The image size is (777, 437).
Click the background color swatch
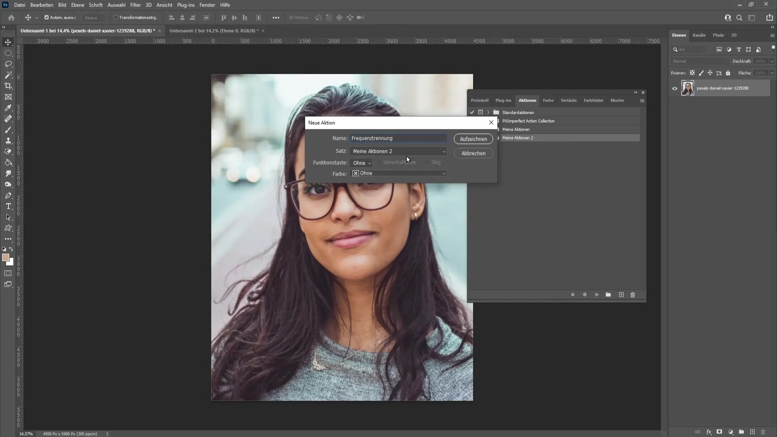(x=11, y=263)
